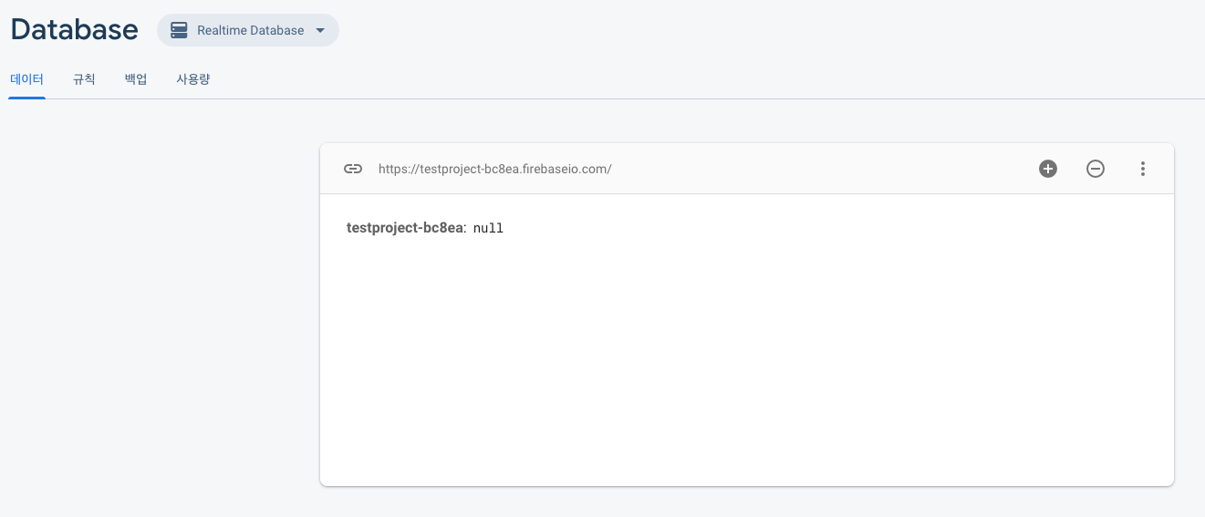Go to the 백업 tab
The image size is (1205, 517).
coord(136,79)
